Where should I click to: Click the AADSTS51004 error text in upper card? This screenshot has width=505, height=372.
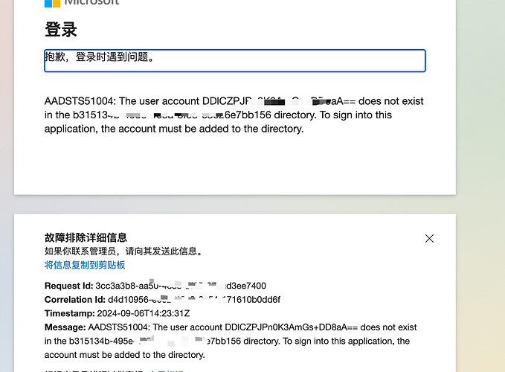234,115
